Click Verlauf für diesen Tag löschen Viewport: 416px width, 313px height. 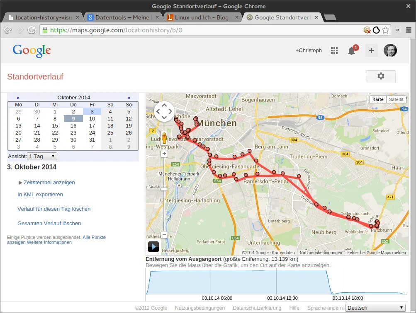pos(54,209)
